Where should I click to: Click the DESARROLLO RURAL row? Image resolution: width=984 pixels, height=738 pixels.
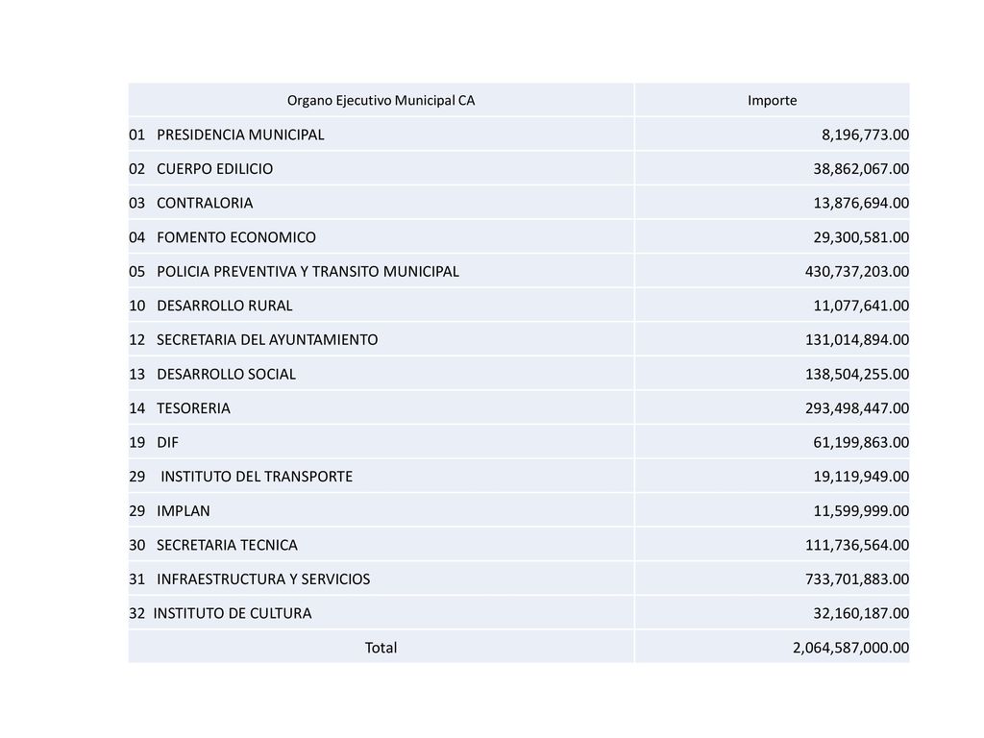[x=519, y=306]
